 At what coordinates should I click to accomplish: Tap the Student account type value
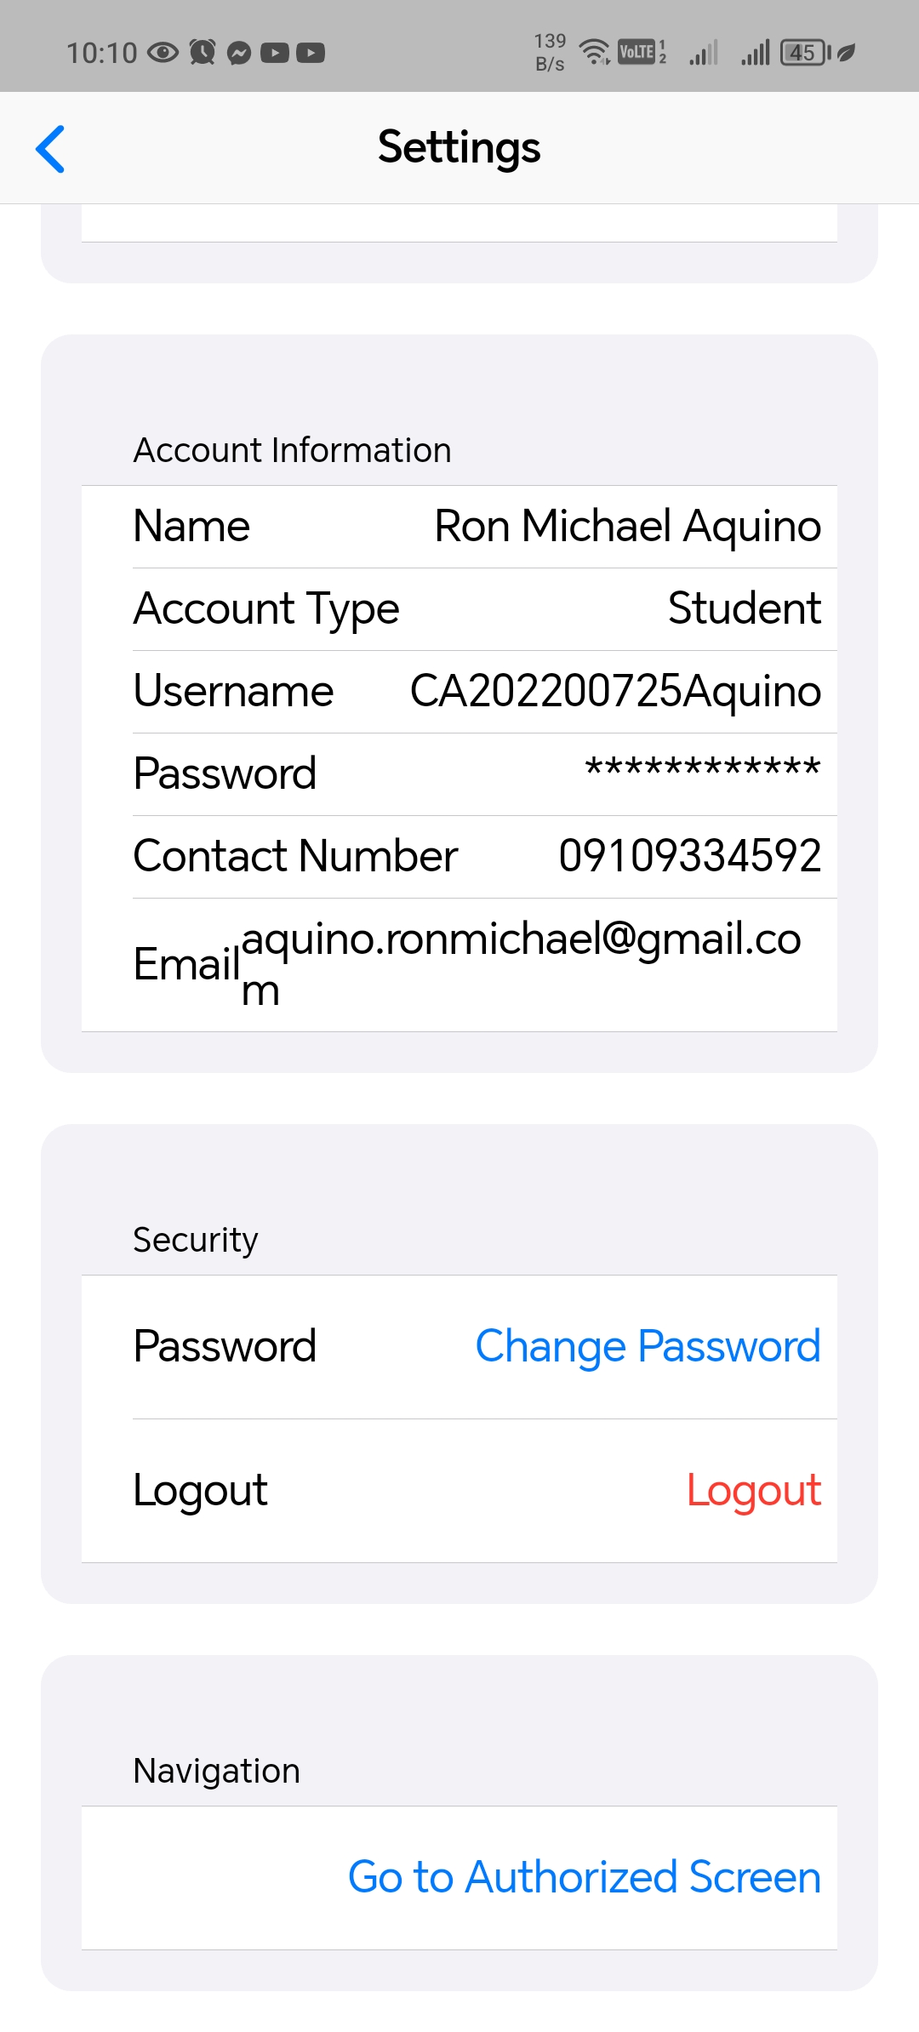pos(744,608)
